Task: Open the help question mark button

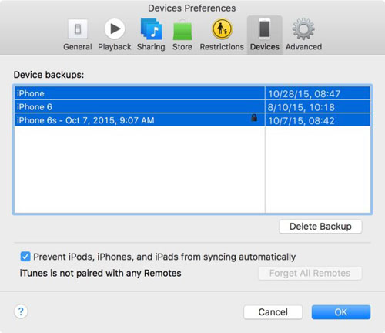Action: tap(21, 311)
